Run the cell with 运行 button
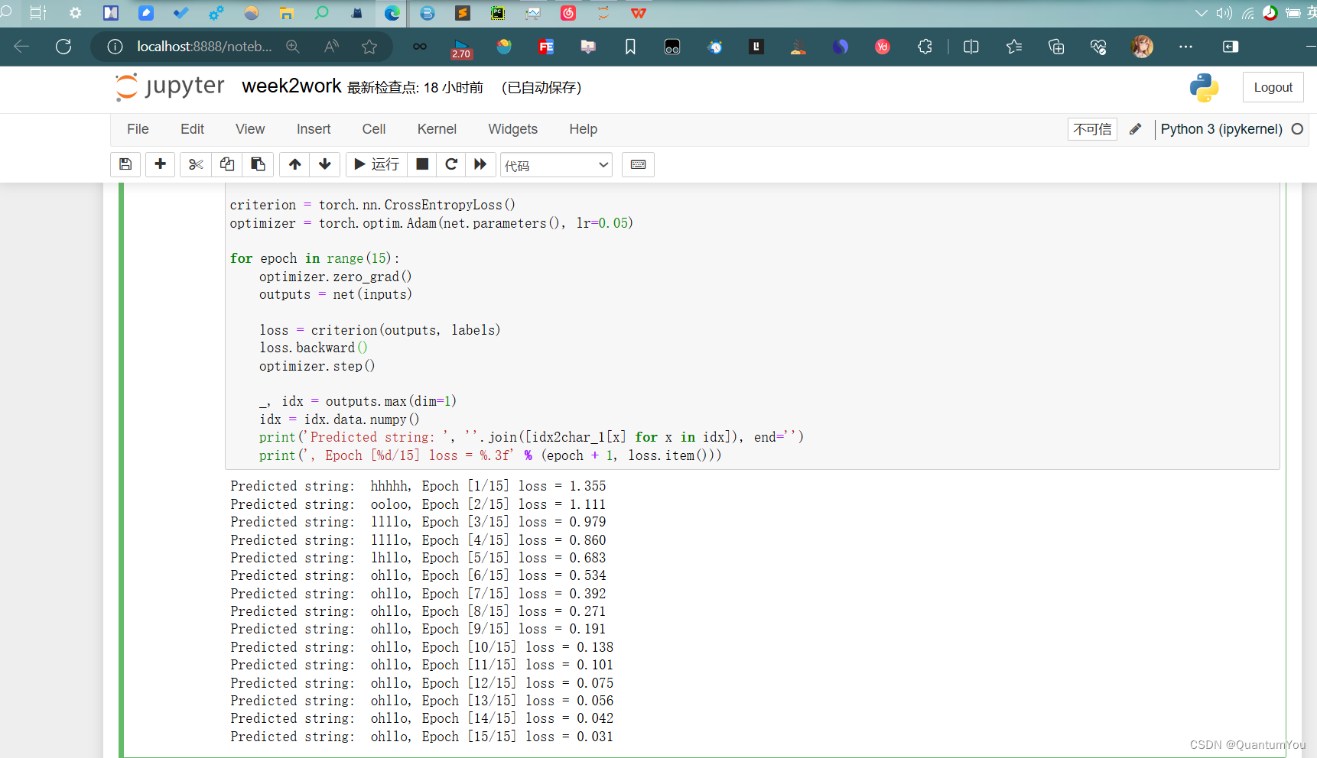Screen dimensions: 1317x758 pos(376,164)
